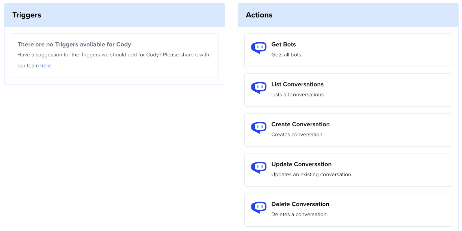The height and width of the screenshot is (231, 462).
Task: Click the Cody icon beside Get Bots
Action: click(259, 48)
